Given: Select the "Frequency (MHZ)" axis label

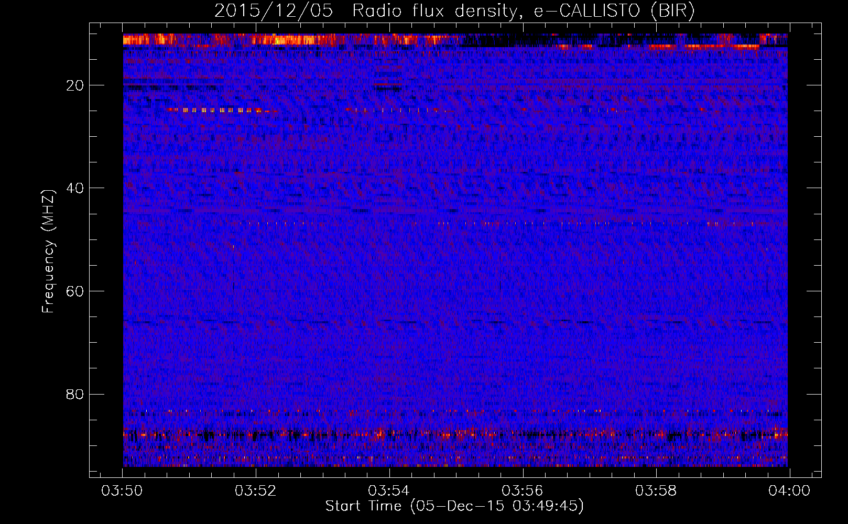Looking at the screenshot, I should coord(48,251).
